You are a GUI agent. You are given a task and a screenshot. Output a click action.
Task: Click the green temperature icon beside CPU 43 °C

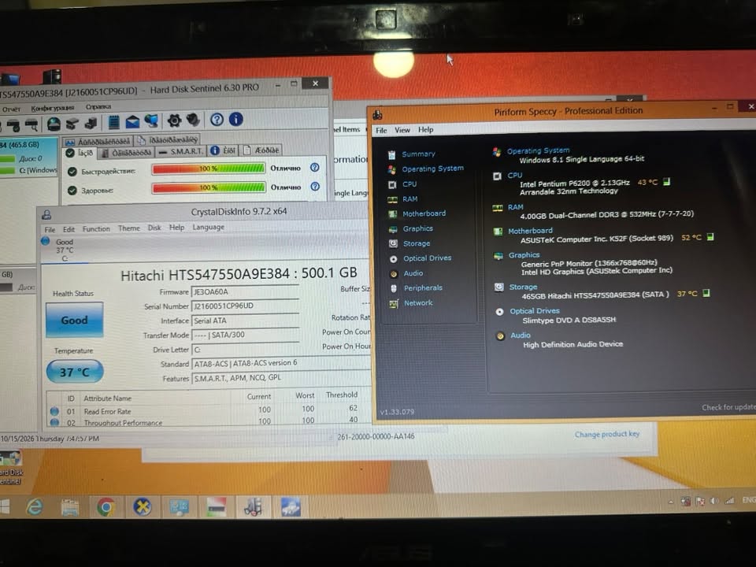pos(666,182)
